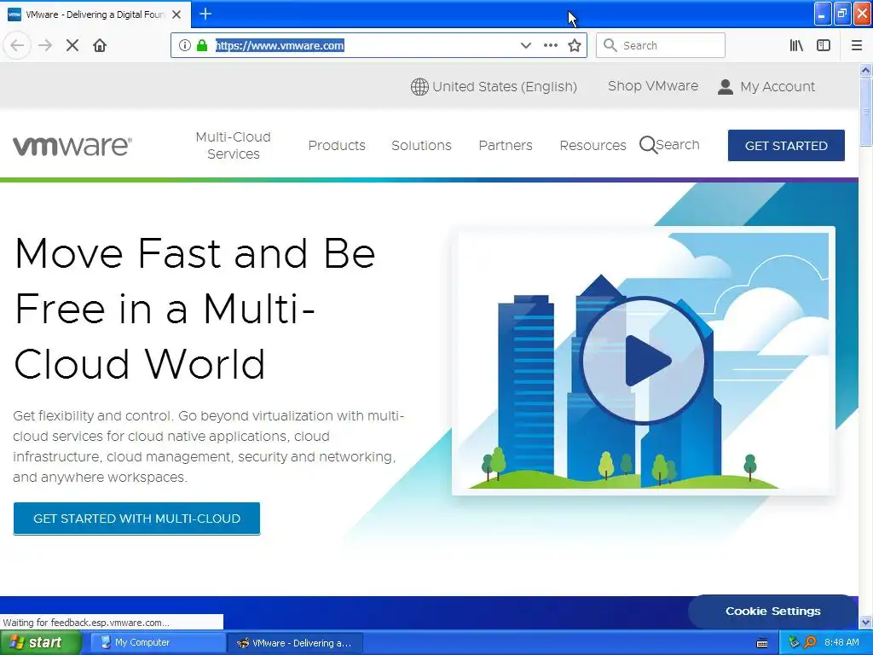873x655 pixels.
Task: Close the VMware tab
Action: point(176,14)
